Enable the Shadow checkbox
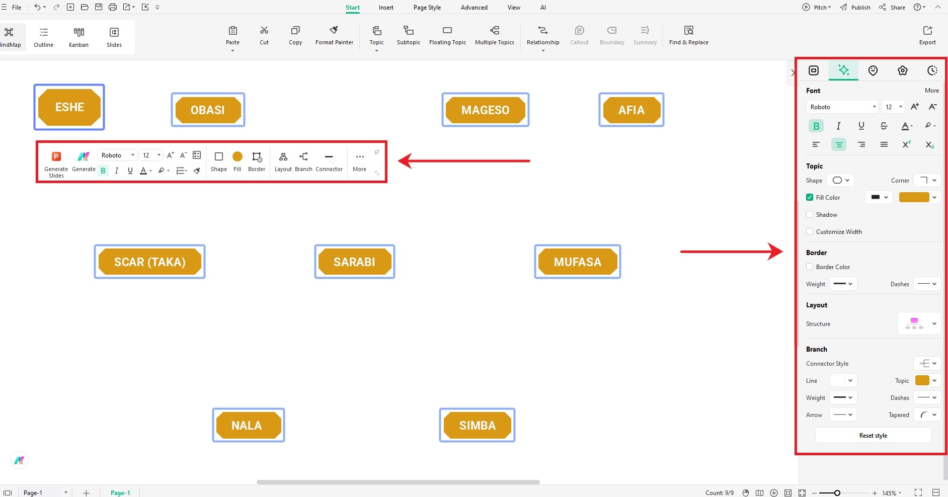The width and height of the screenshot is (948, 497). 810,214
